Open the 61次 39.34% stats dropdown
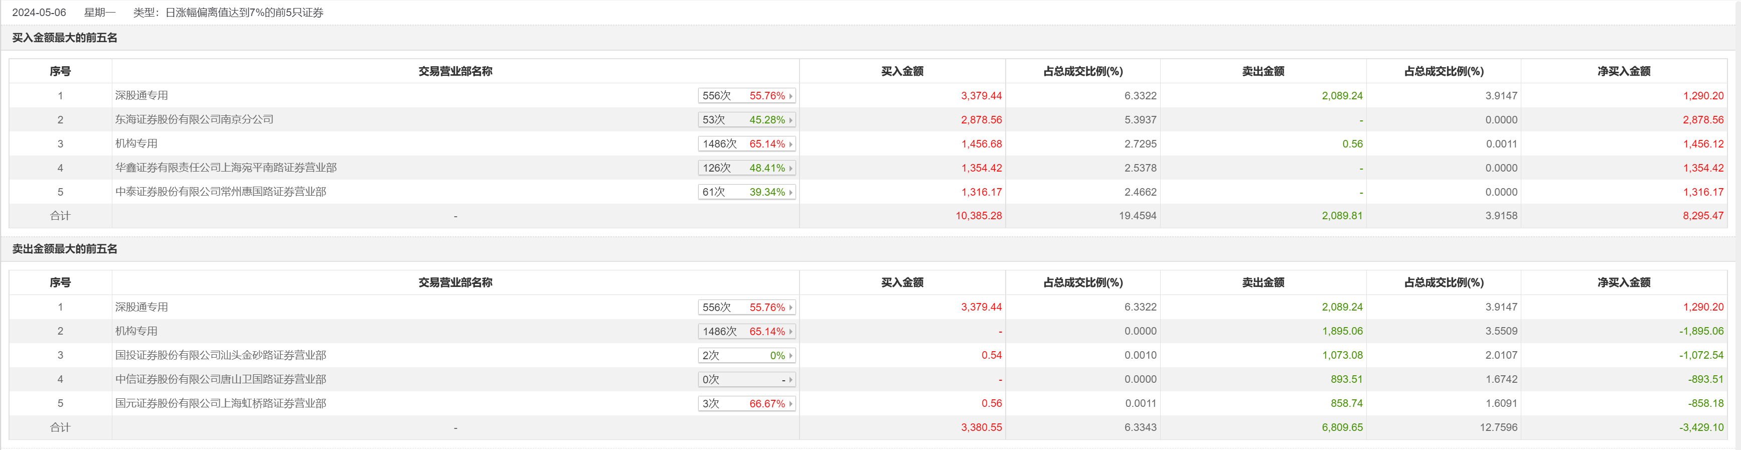Viewport: 1741px width, 450px height. click(x=746, y=192)
